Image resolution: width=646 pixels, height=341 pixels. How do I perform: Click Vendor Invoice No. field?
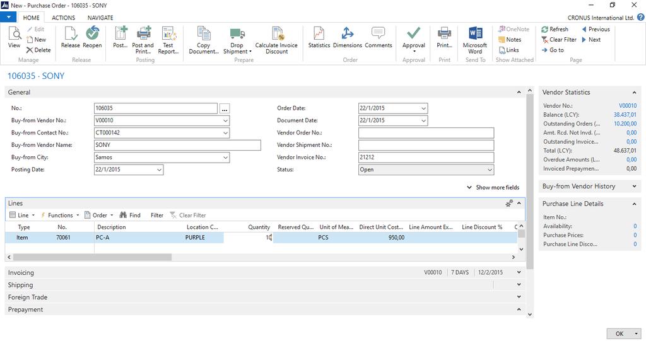click(x=426, y=158)
